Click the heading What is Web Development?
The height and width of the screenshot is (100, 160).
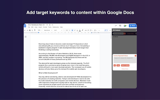pos(48,73)
